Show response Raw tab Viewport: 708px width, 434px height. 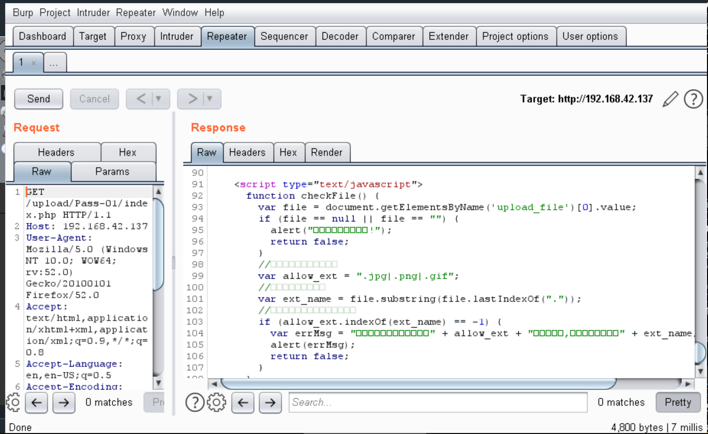[207, 152]
